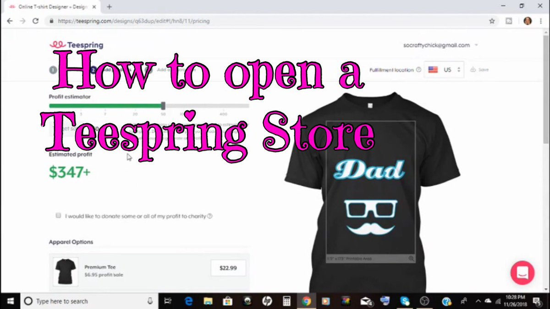The image size is (550, 309).
Task: Go back with the browser back arrow
Action: 10,21
